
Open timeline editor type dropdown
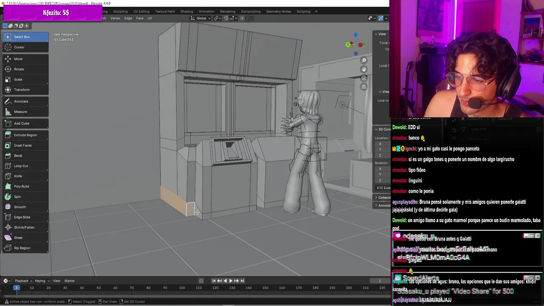click(x=7, y=280)
